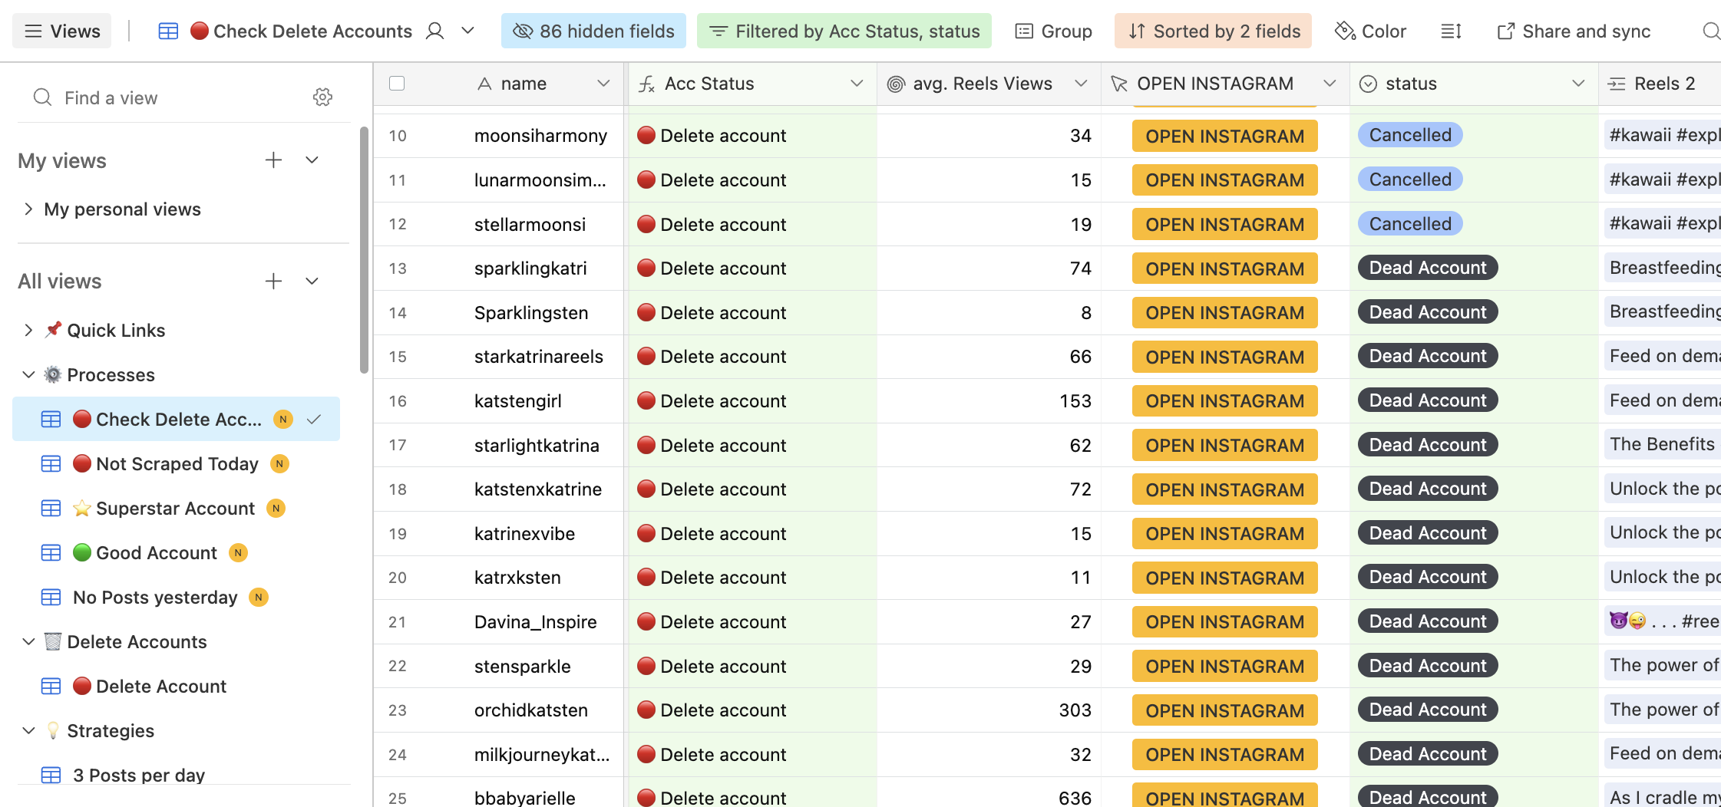Open the Good Account view
1721x807 pixels.
[176, 552]
